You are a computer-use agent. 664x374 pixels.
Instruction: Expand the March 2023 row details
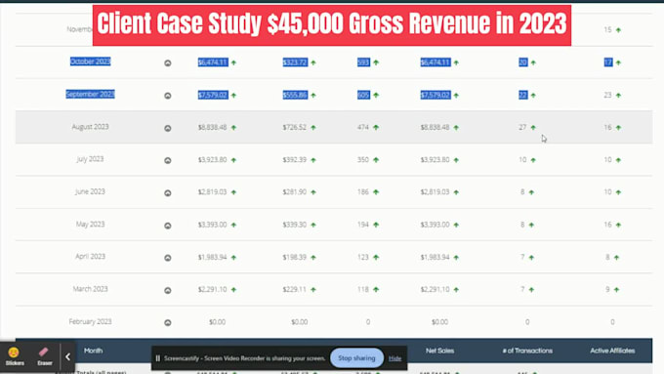[168, 290]
